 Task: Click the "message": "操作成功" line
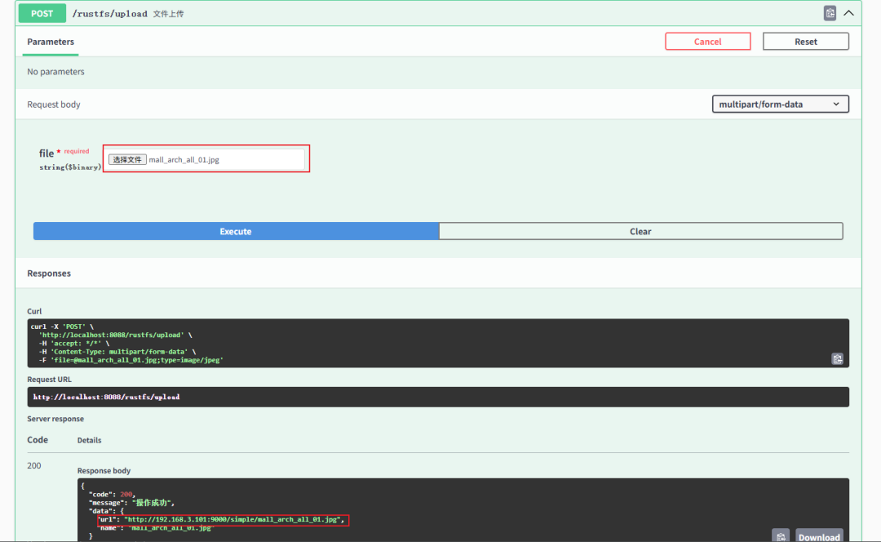[131, 503]
